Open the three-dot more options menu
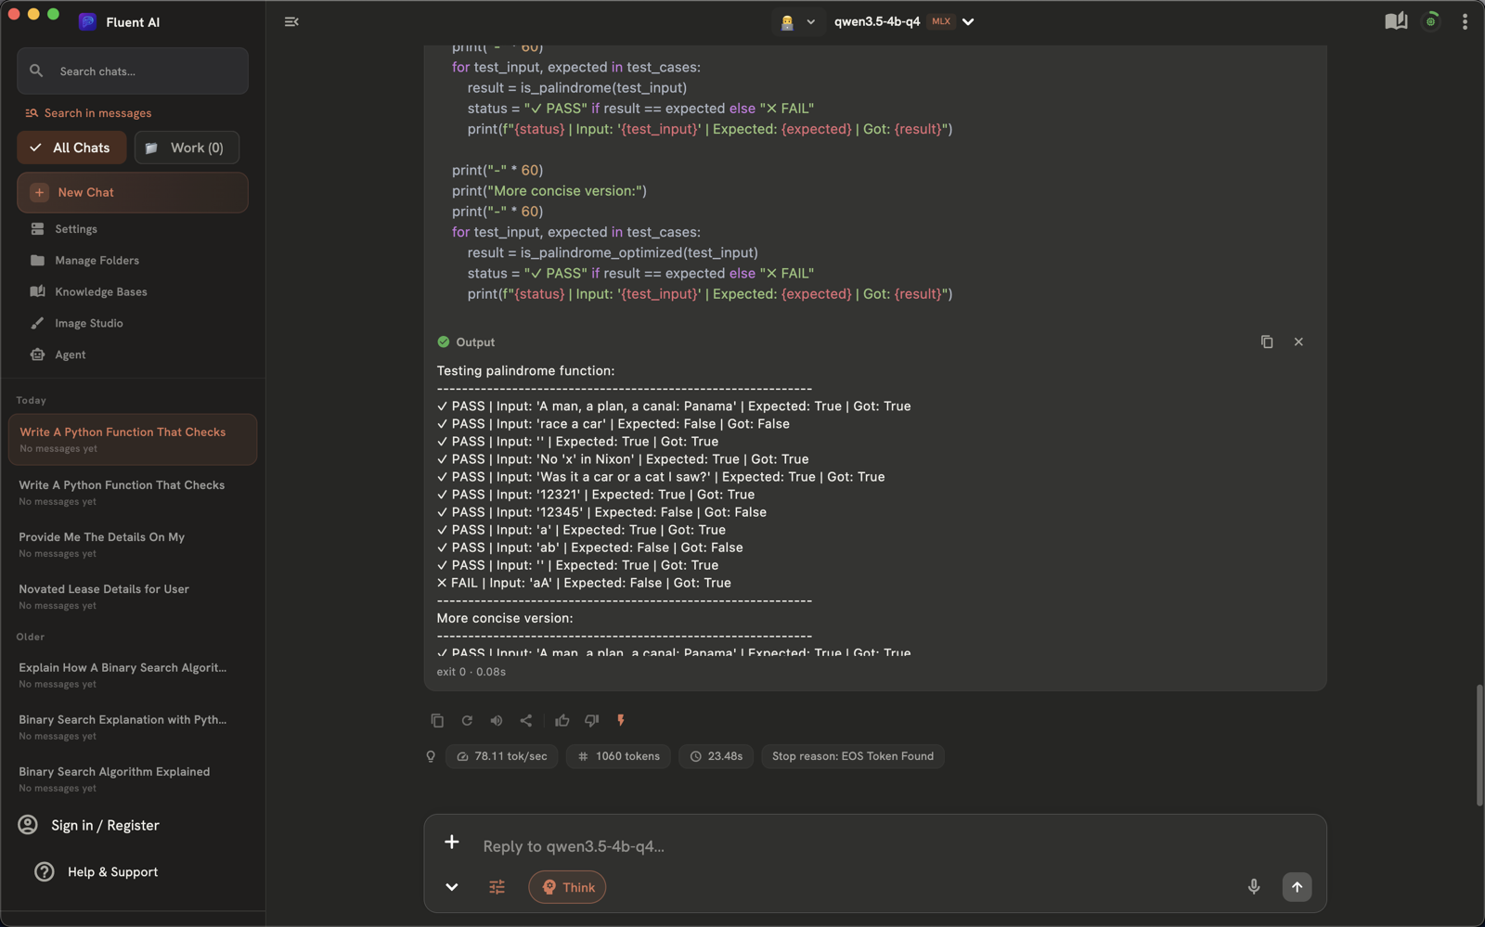1485x927 pixels. pyautogui.click(x=1465, y=21)
